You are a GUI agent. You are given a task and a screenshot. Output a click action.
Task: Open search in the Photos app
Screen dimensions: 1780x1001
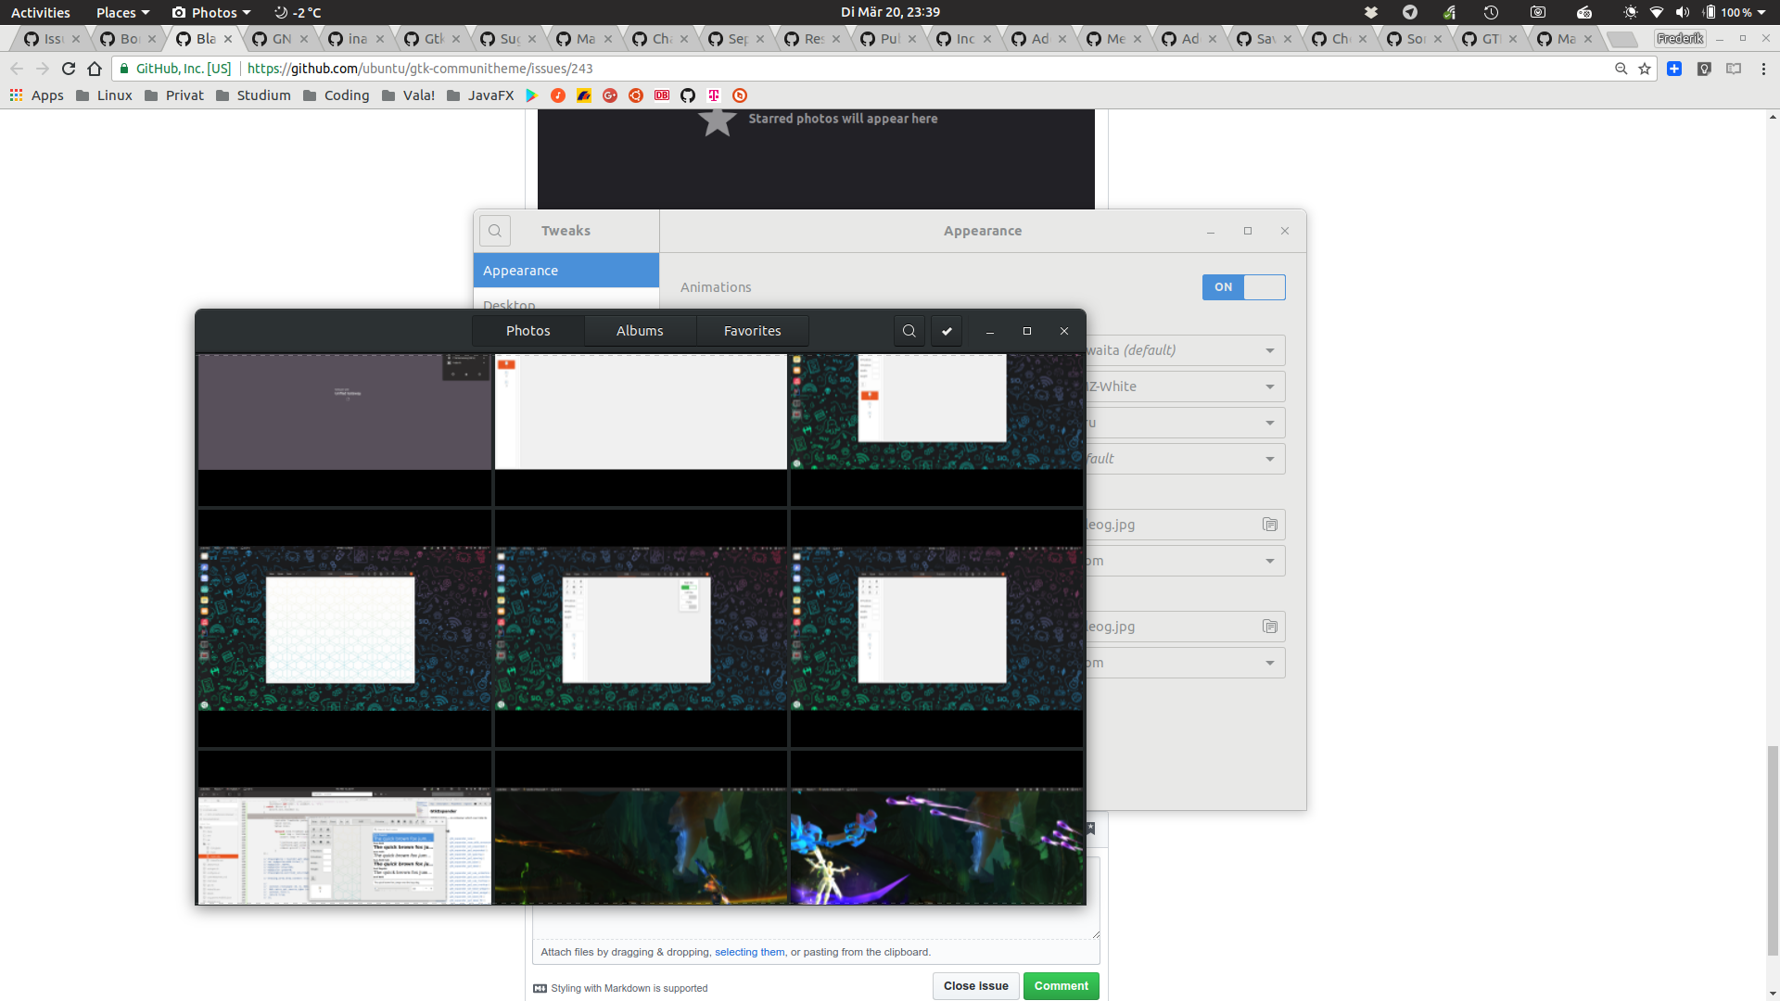pos(909,331)
